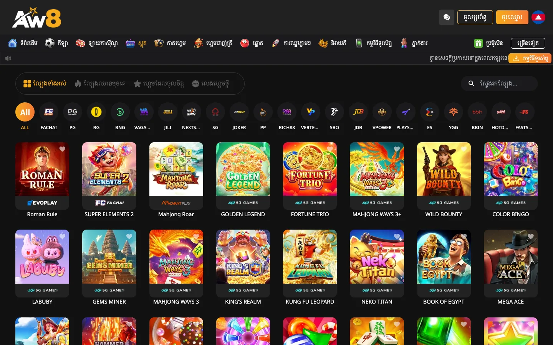This screenshot has width=553, height=345.
Task: Open the Kung Fu Leopard game thumbnail
Action: point(310,256)
